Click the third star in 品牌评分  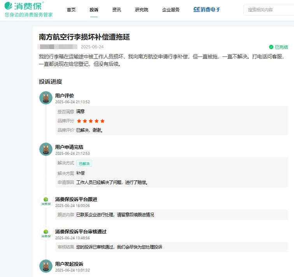point(91,121)
